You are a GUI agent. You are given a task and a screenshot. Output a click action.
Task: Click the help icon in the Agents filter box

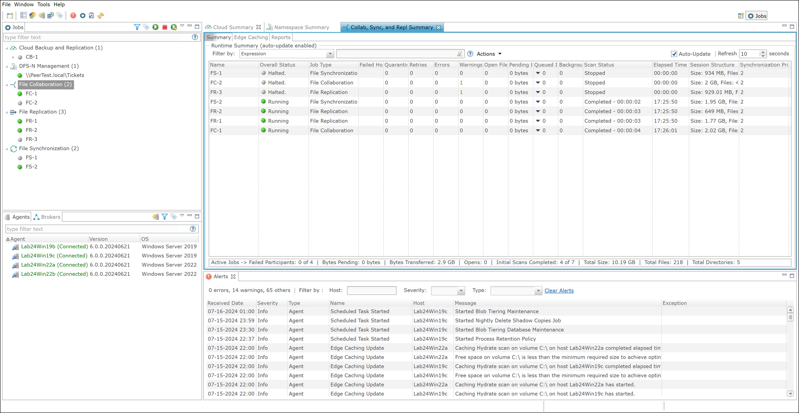click(x=193, y=229)
